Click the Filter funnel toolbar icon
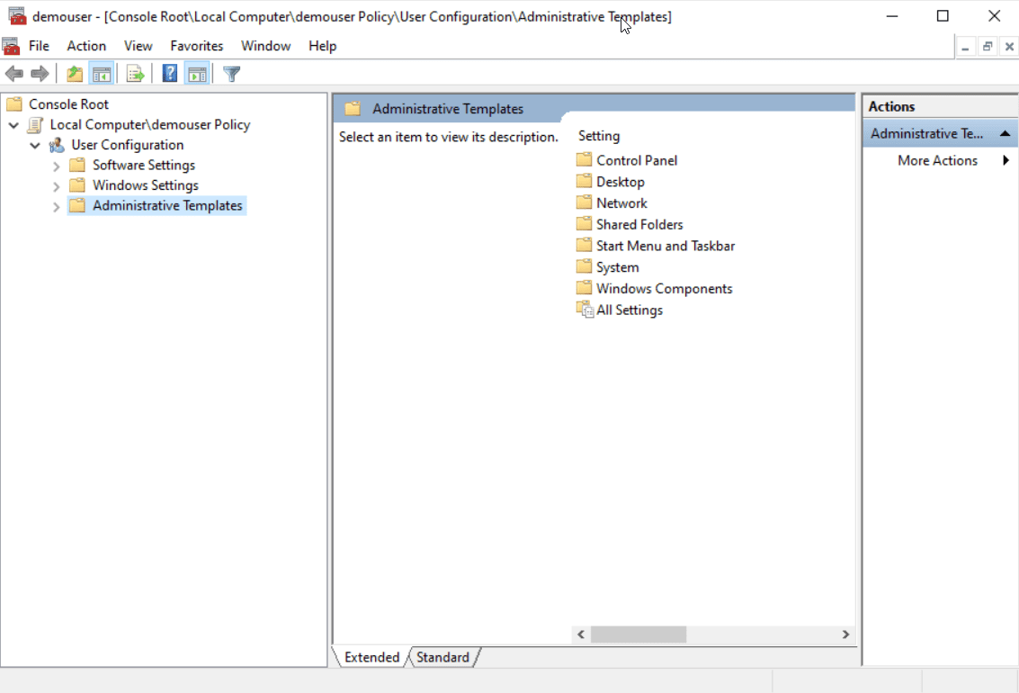Viewport: 1019px width, 693px height. tap(231, 74)
